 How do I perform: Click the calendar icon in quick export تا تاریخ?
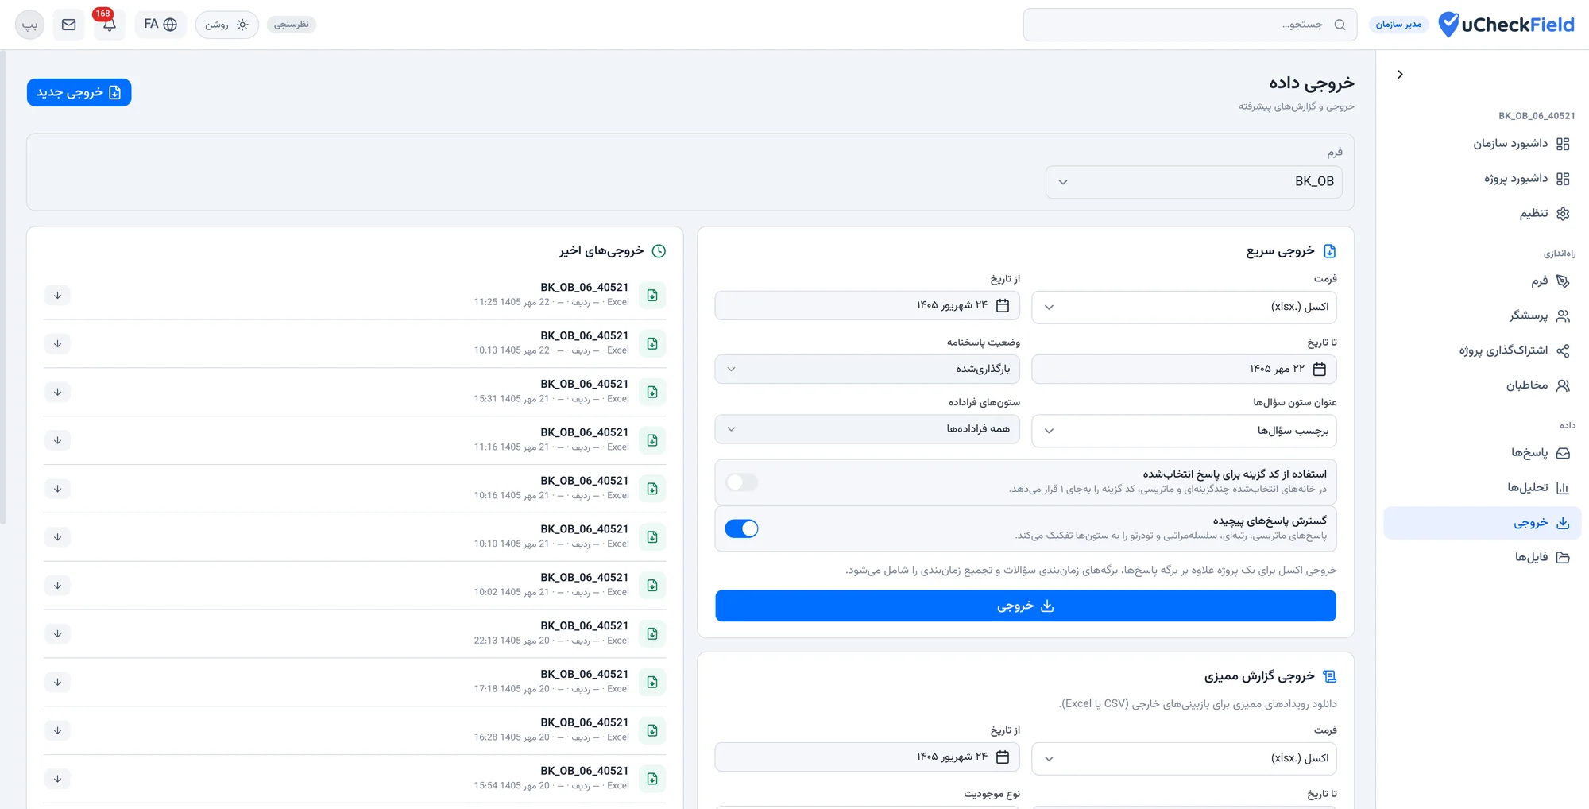[1320, 370]
